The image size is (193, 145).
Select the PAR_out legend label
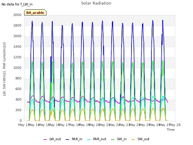click(100, 139)
